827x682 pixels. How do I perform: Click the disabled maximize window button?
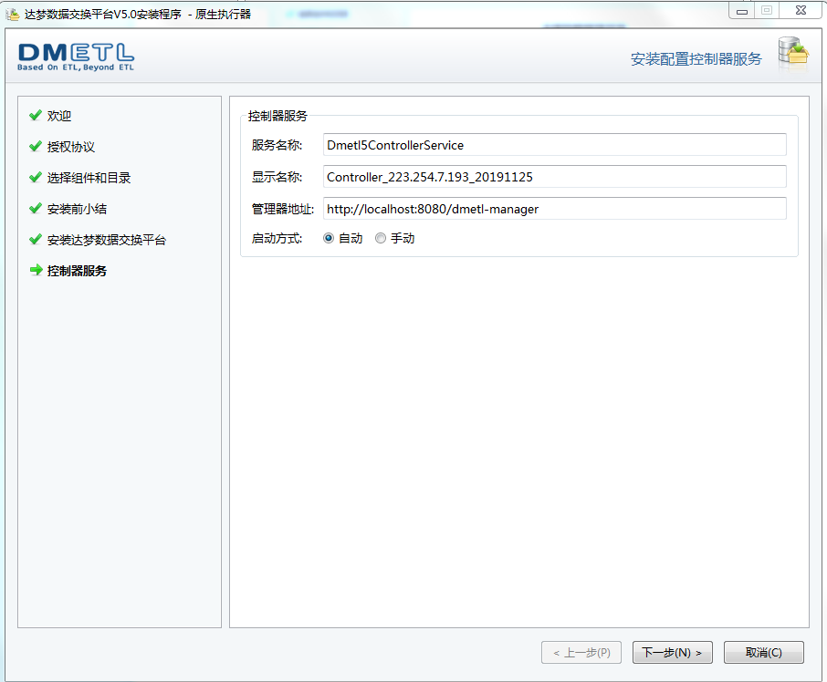[x=767, y=11]
